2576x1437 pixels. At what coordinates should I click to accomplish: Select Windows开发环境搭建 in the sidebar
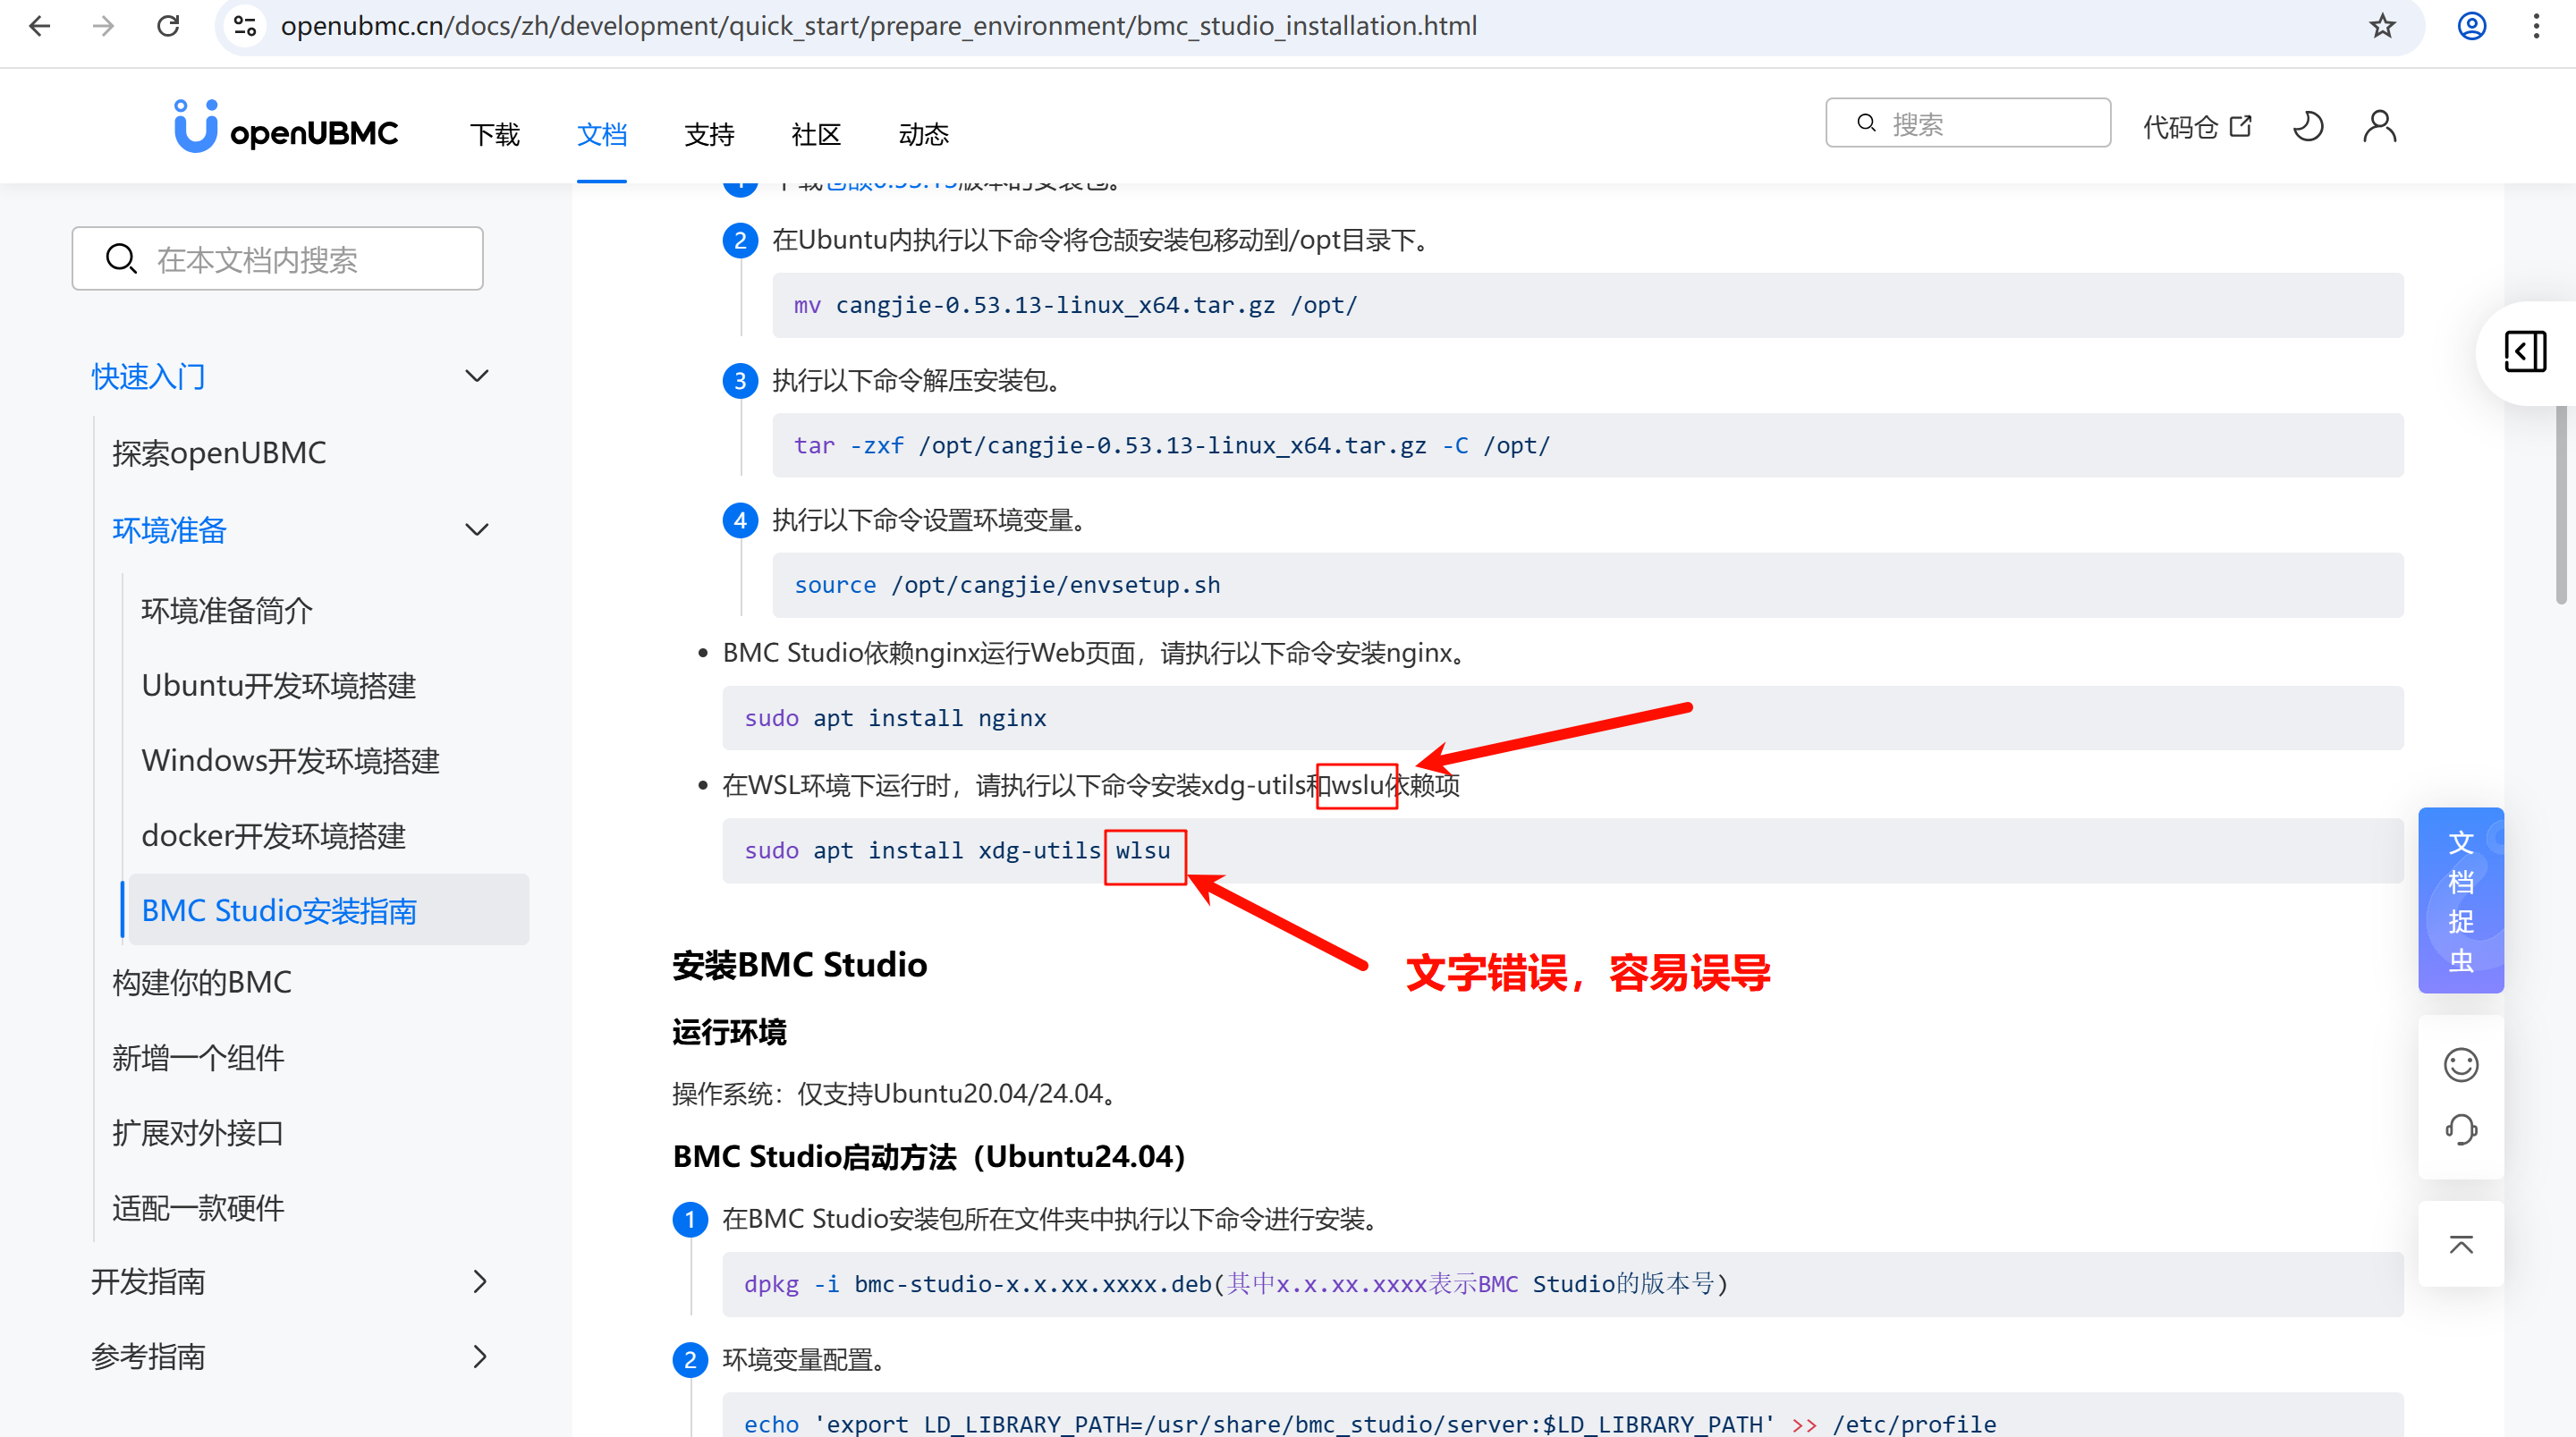coord(290,760)
